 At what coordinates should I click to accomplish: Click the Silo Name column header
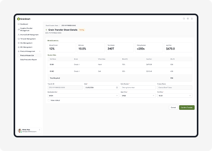[x=53, y=59]
